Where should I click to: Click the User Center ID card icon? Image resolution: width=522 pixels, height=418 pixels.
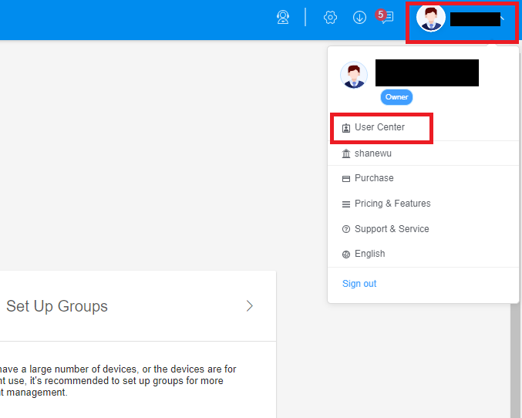pyautogui.click(x=346, y=128)
